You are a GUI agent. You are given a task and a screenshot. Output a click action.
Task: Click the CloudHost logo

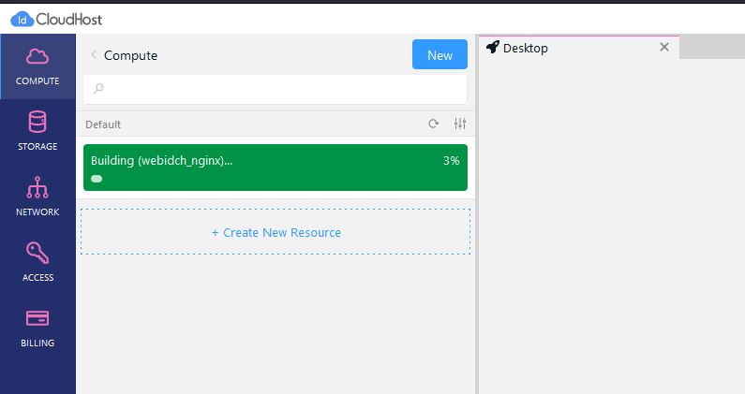click(56, 20)
